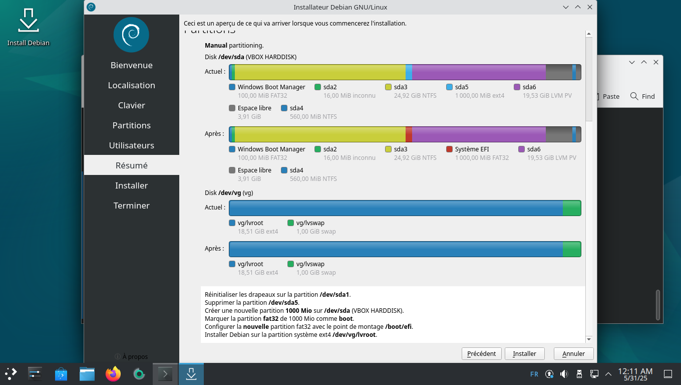Click purple sda6 segment in Actuel bar
The height and width of the screenshot is (385, 681).
coord(479,72)
